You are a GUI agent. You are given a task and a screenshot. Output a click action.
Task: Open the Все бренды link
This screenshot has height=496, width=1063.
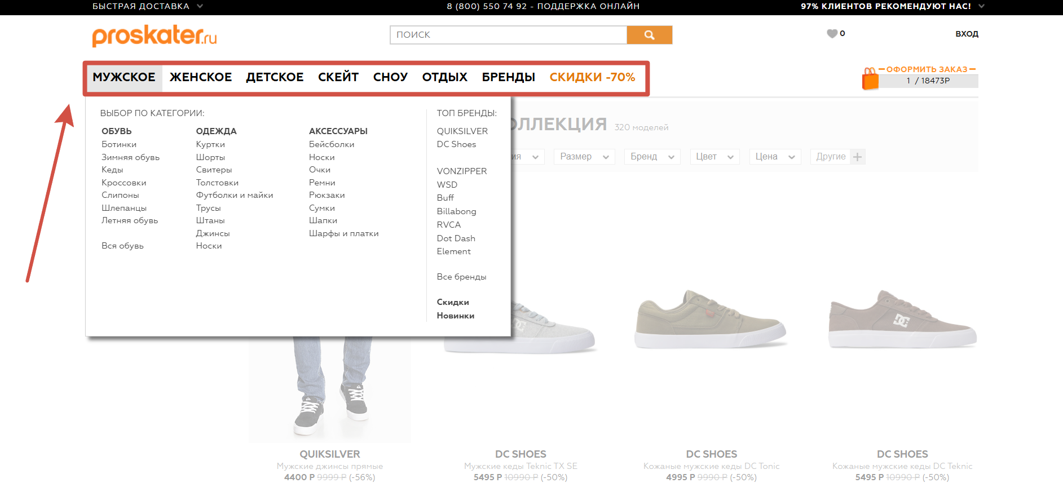pos(461,277)
